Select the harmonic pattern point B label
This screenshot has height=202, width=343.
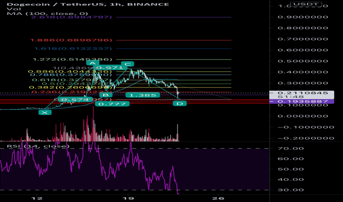coord(106,95)
